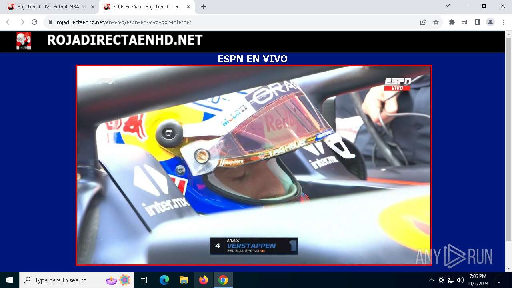This screenshot has height=288, width=512.
Task: Launch Microsoft Edge from the taskbar
Action: pos(164,280)
